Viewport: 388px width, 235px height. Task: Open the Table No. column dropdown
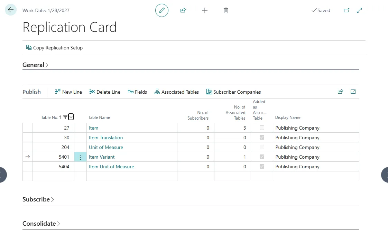(71, 117)
